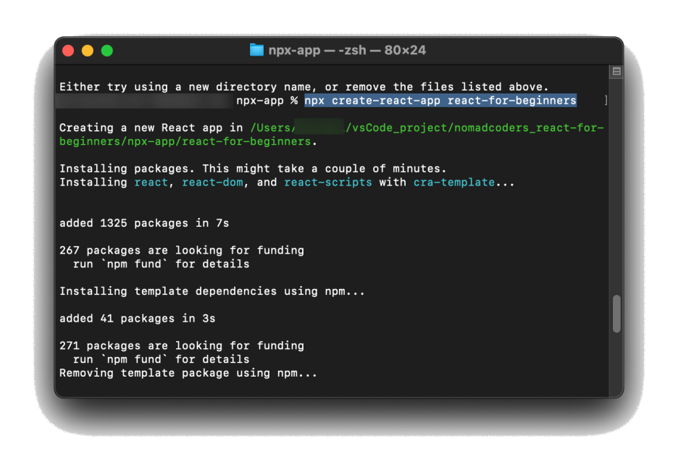Click '271 packages are looking for funding'
Image resolution: width=678 pixels, height=470 pixels.
click(182, 346)
